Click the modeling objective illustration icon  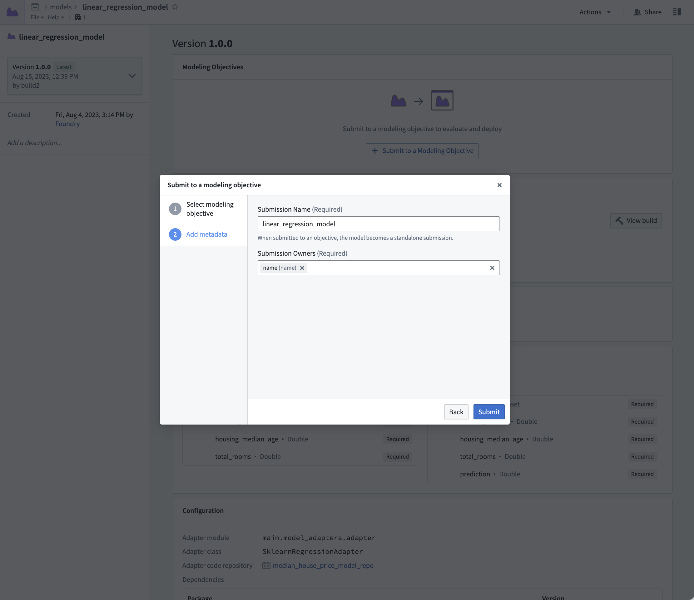[442, 100]
